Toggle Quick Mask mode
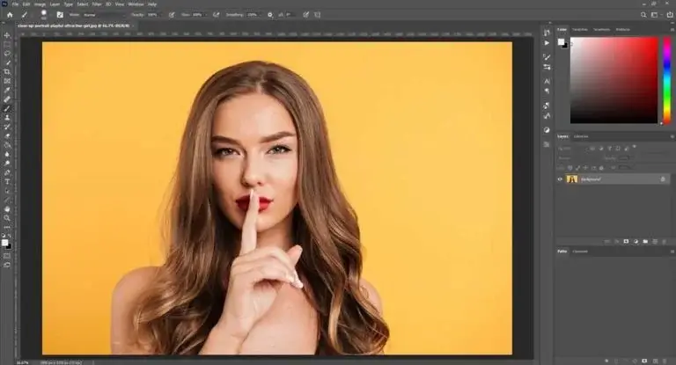676x365 pixels. 7,256
